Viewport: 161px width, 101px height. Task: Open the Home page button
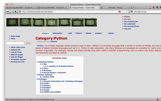[x=15, y=12]
